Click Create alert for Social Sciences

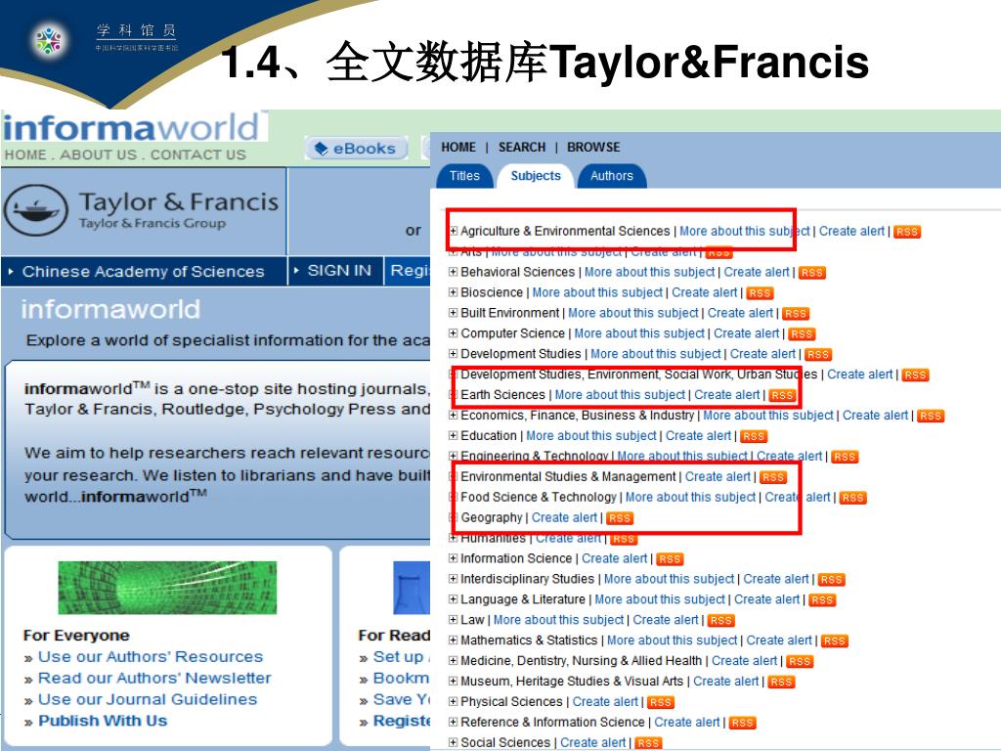coord(593,742)
